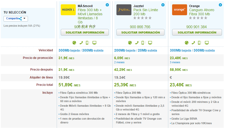Click the Velocidad row label
Screen dimensions: 226x128
46,50
